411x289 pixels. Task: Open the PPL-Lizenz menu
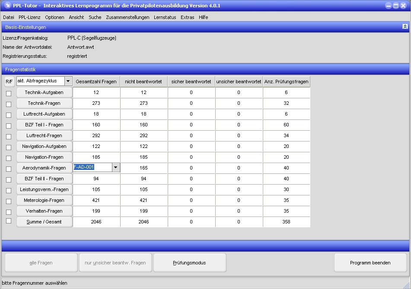(x=29, y=17)
